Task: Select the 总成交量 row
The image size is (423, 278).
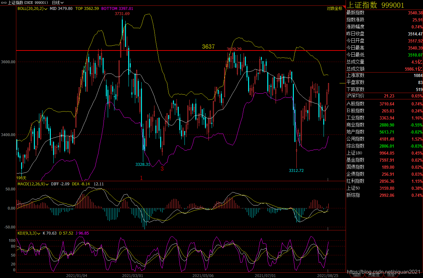Action: [385, 62]
